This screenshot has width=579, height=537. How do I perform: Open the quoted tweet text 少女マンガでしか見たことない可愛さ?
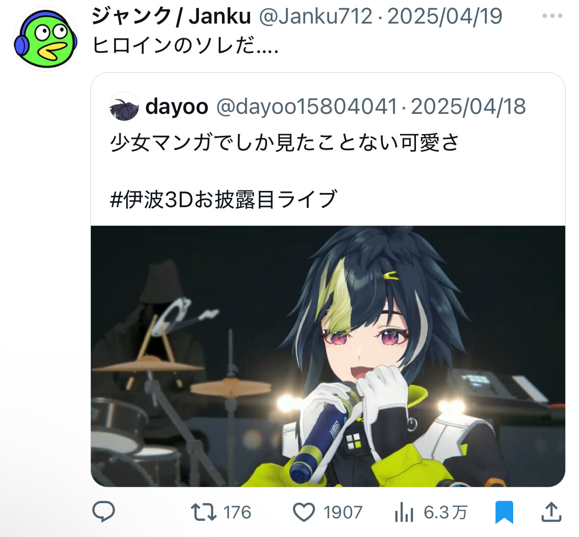pyautogui.click(x=285, y=142)
